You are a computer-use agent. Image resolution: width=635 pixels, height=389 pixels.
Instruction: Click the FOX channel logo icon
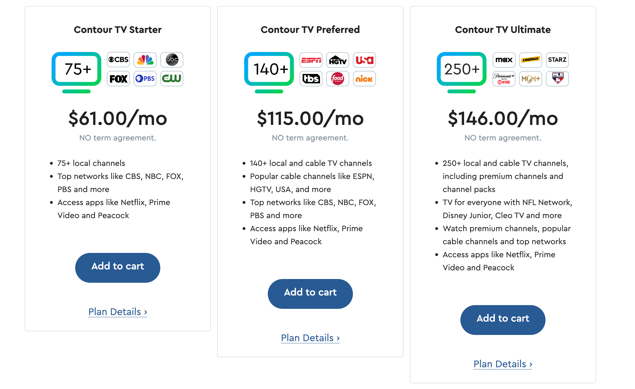[118, 79]
